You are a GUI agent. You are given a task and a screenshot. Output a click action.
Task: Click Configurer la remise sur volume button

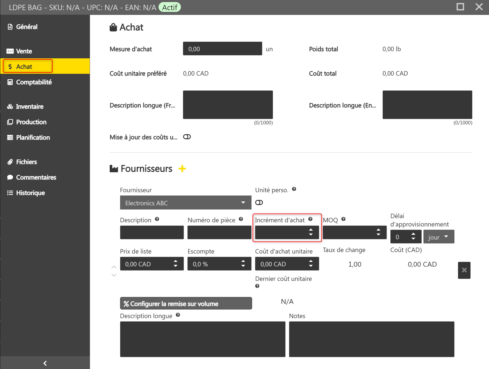186,304
